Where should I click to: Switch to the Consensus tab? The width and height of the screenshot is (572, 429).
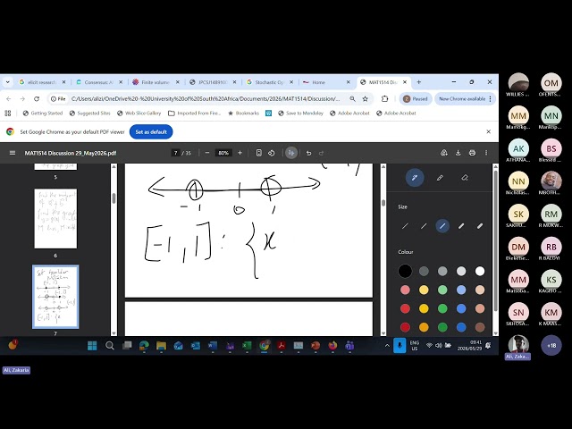98,82
